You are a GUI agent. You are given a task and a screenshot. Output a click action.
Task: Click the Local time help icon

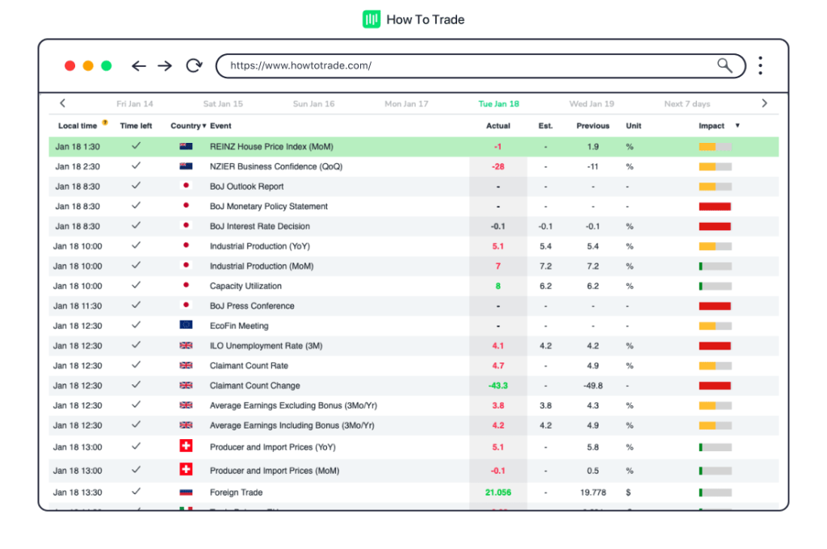coord(105,124)
